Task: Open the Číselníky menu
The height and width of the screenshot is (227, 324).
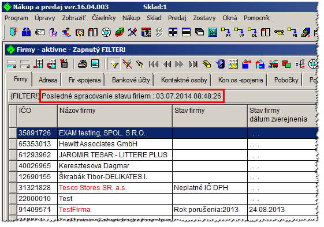Action: [104, 18]
